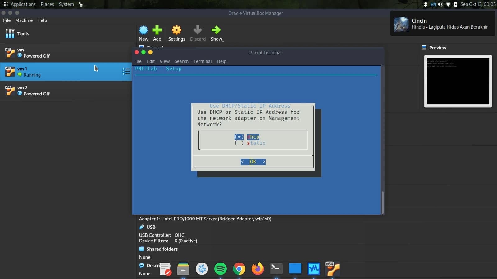Viewport: 497px width, 279px height.
Task: Open the Machine menu in VirtualBox
Action: (24, 20)
